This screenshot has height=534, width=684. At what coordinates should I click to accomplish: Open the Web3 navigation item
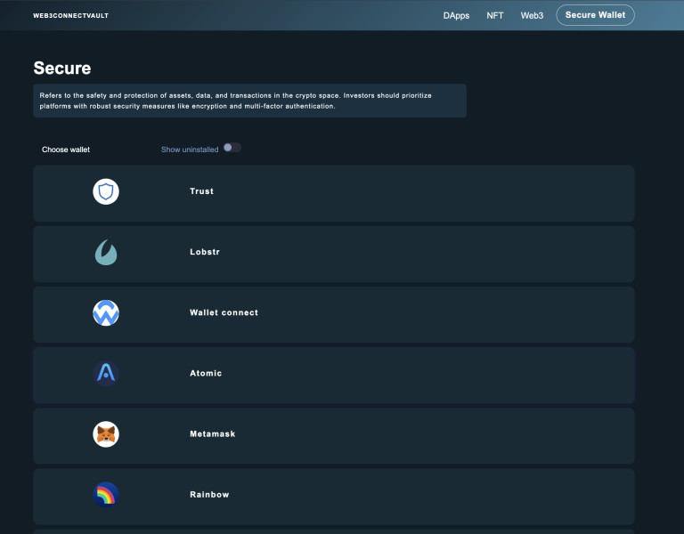tap(532, 16)
